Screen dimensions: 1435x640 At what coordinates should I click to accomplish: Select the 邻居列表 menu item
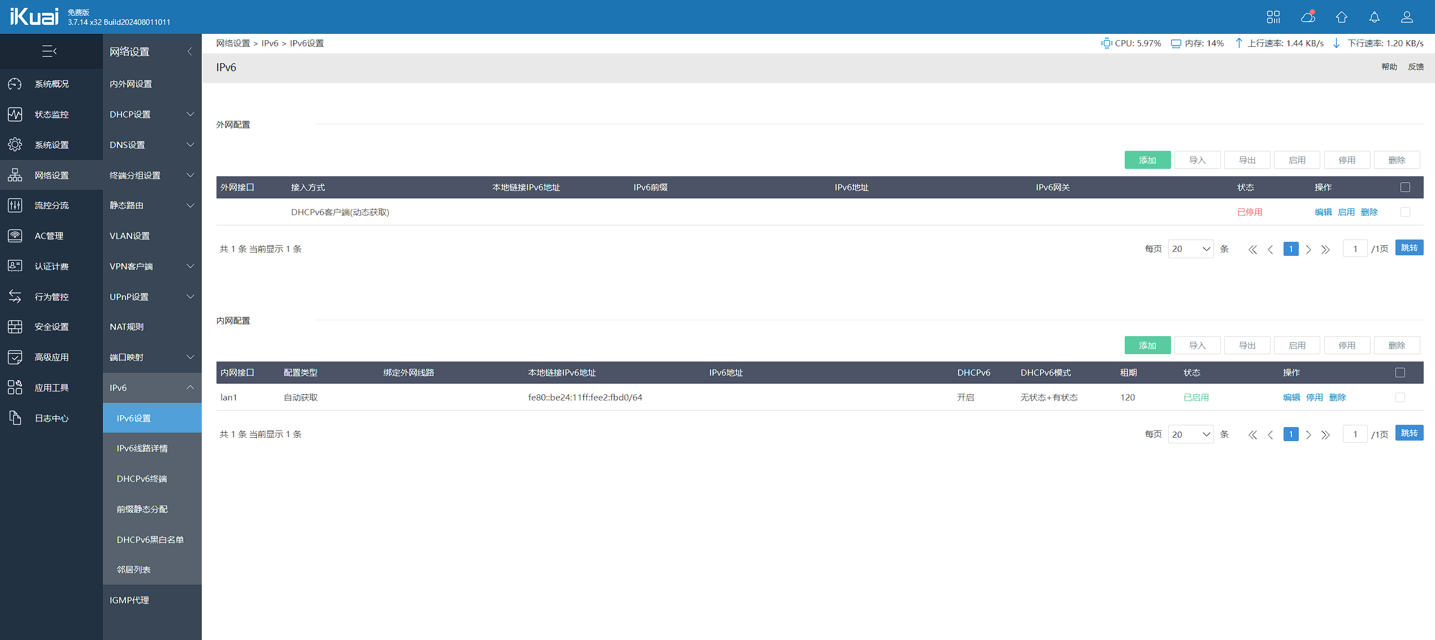tap(134, 570)
